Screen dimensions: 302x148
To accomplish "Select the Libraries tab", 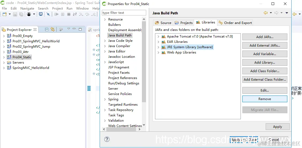I will click(x=206, y=22).
